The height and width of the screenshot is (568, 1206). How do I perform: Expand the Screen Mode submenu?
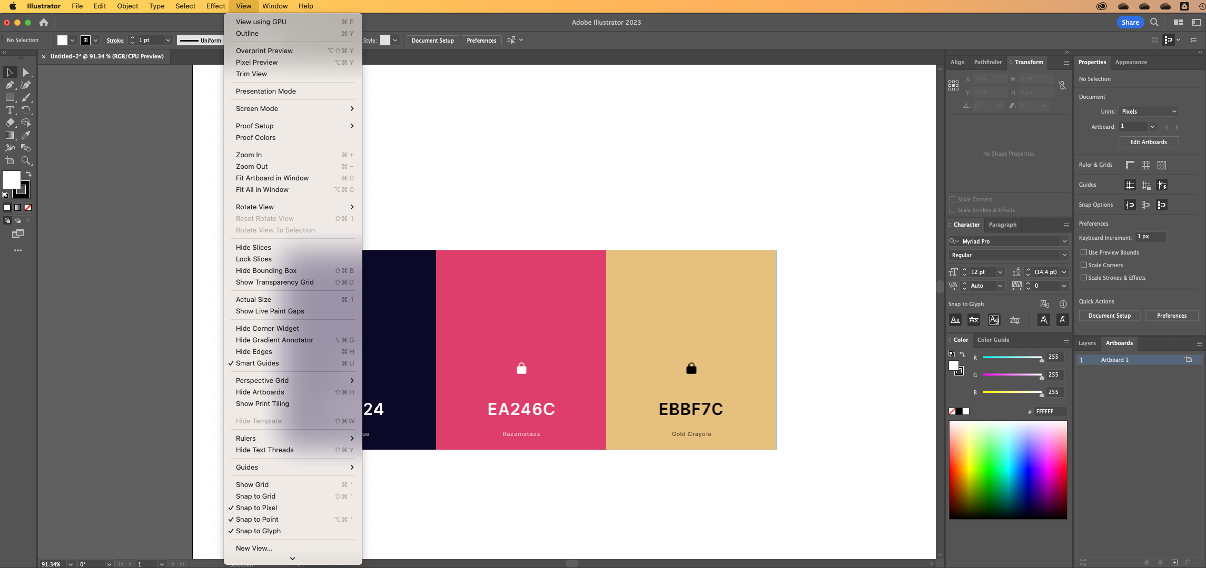pyautogui.click(x=292, y=108)
